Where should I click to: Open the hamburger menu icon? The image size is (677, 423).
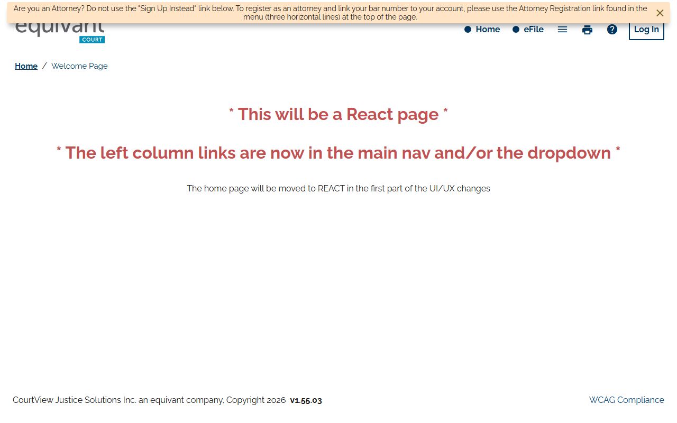562,30
